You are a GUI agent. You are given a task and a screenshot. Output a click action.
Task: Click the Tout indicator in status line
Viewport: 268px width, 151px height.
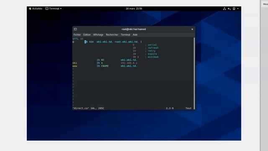[188, 108]
